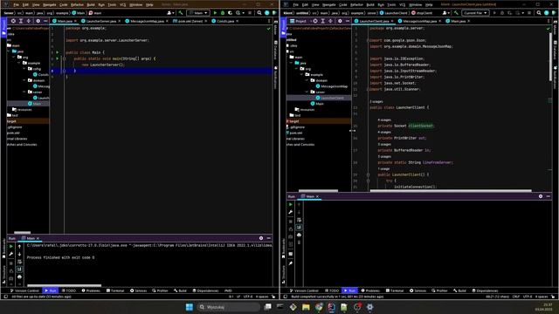Image resolution: width=559 pixels, height=314 pixels.
Task: Toggle scroll-to-end in Client Run console
Action: tap(299, 228)
